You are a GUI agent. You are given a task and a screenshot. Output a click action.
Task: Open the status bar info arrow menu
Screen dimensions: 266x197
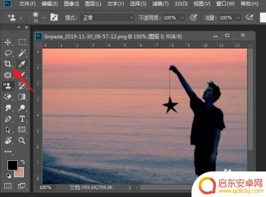130,187
